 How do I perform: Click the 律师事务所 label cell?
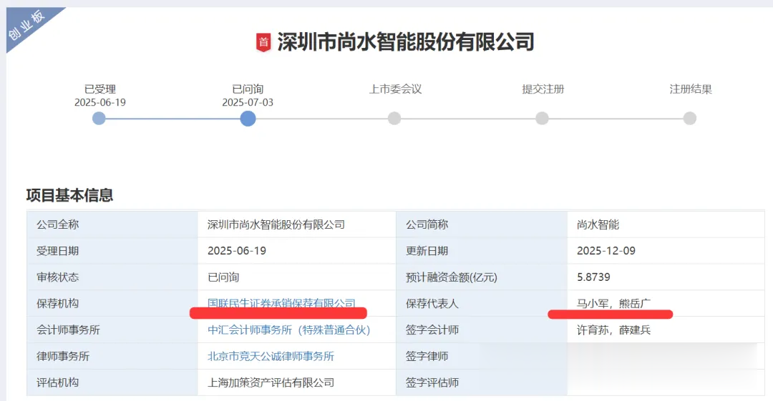[112, 356]
